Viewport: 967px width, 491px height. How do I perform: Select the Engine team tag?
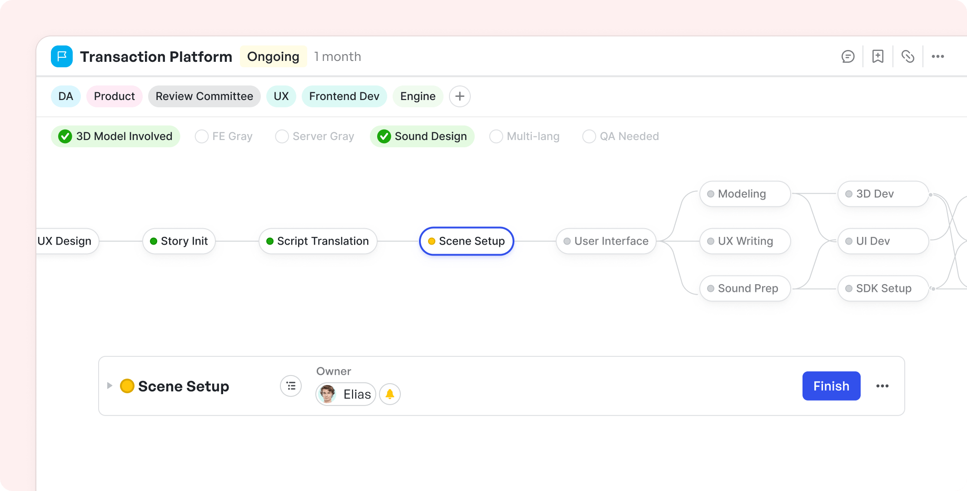point(418,96)
